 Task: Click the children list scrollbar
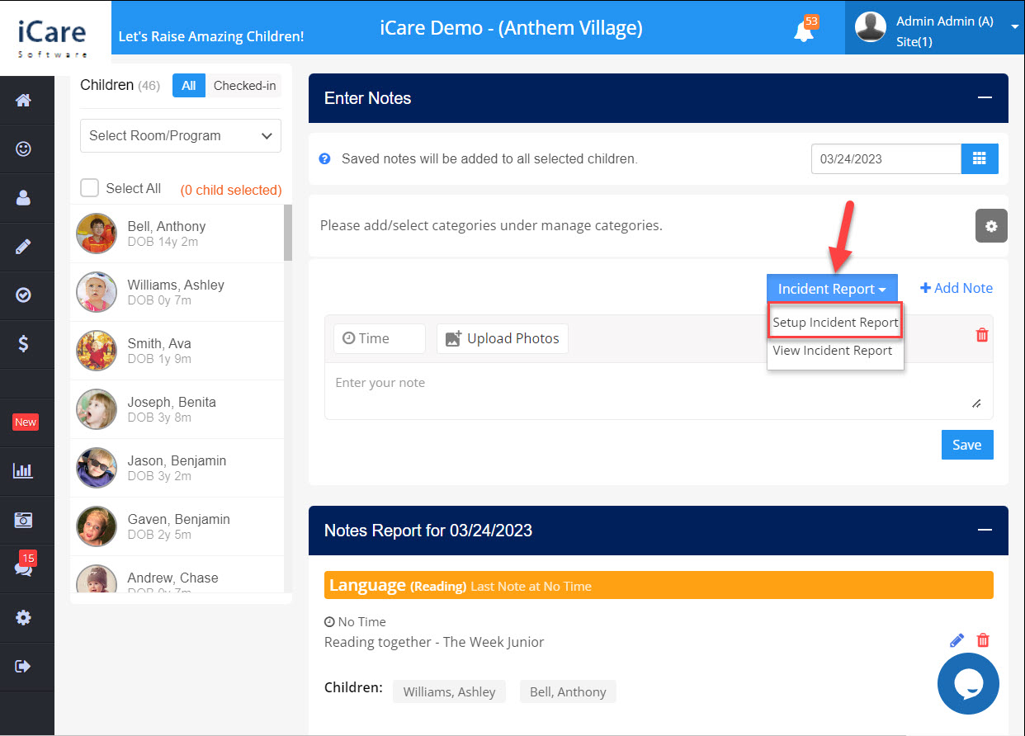288,233
